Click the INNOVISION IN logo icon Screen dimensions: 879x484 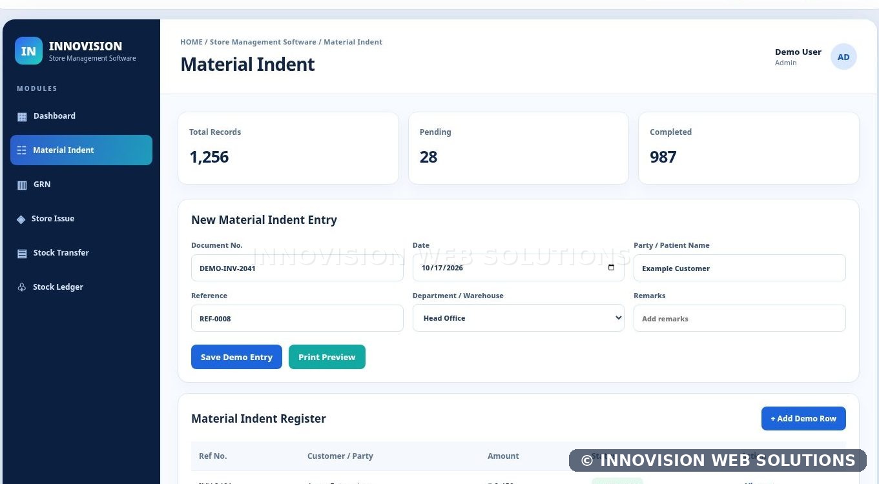coord(28,51)
